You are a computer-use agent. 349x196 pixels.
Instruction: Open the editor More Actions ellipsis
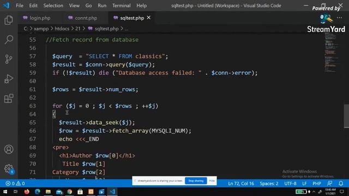(339, 17)
